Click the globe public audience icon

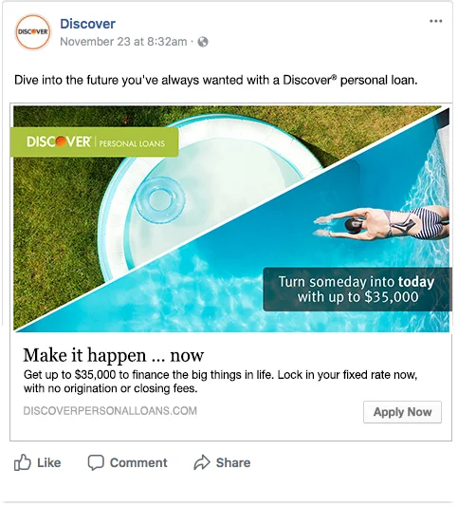[203, 42]
